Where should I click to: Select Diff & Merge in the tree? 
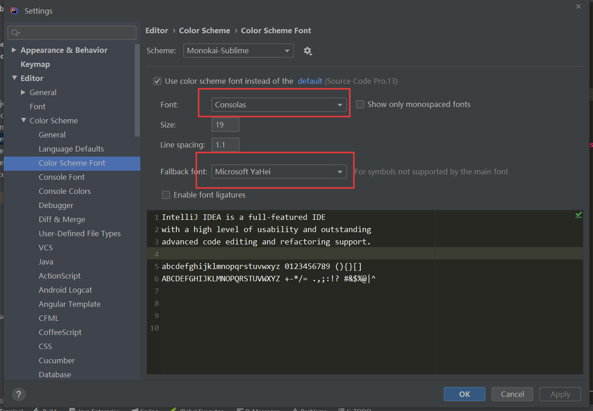click(62, 219)
